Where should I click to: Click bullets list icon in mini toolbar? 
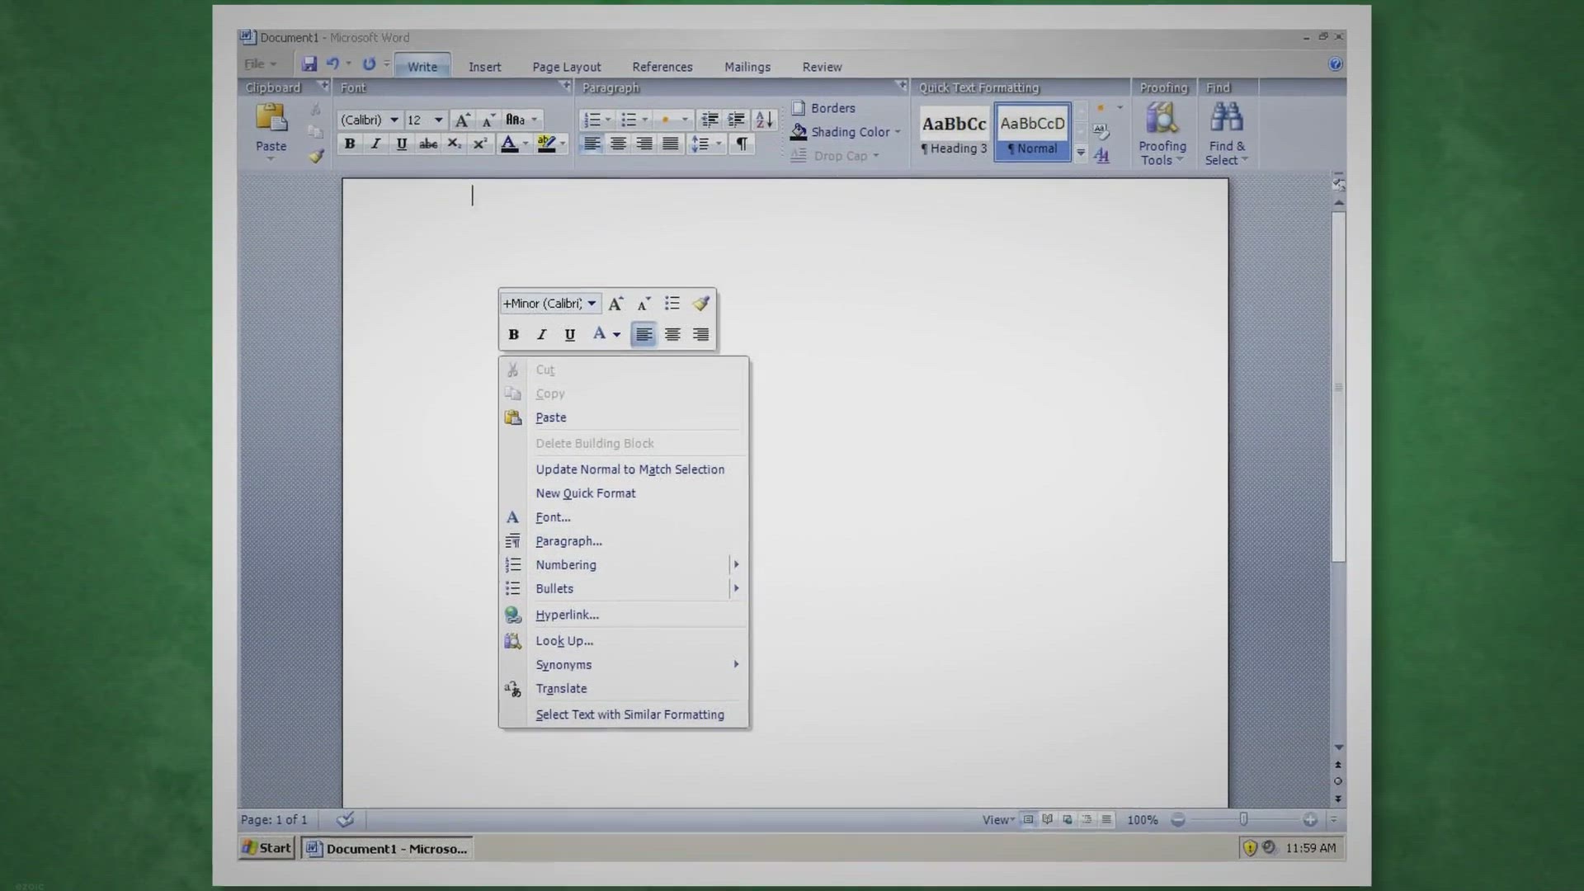672,304
